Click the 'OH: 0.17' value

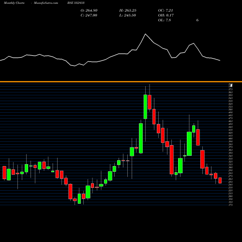(x=166, y=15)
